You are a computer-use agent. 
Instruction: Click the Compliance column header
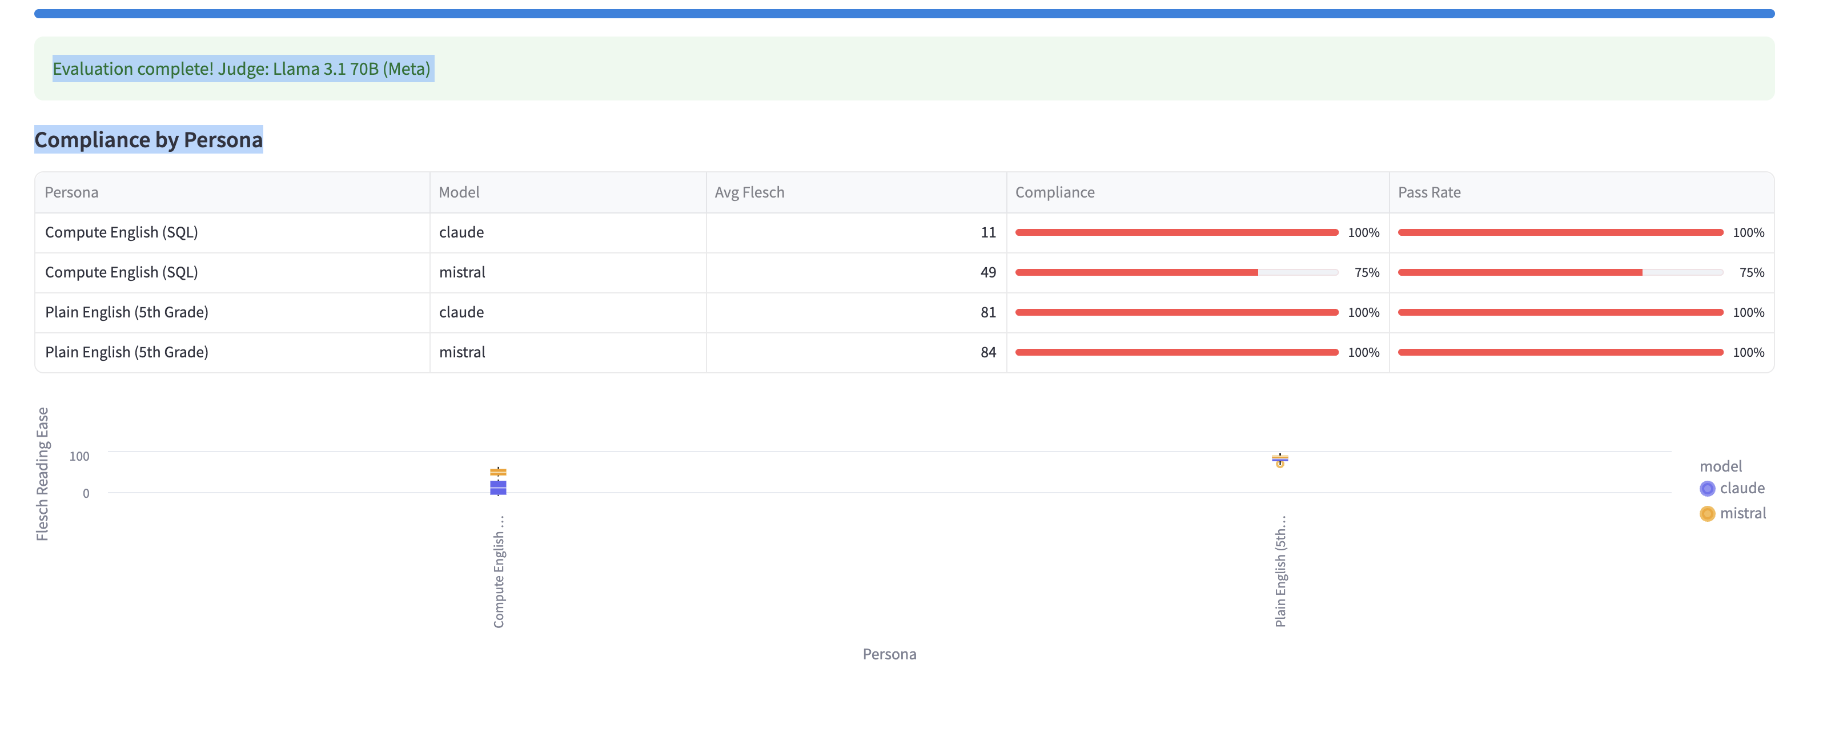(1054, 192)
